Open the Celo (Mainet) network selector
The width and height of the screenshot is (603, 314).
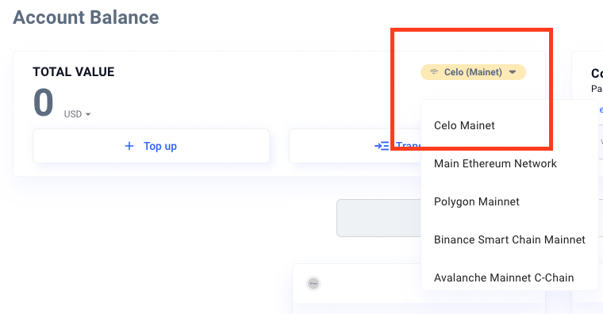click(473, 72)
